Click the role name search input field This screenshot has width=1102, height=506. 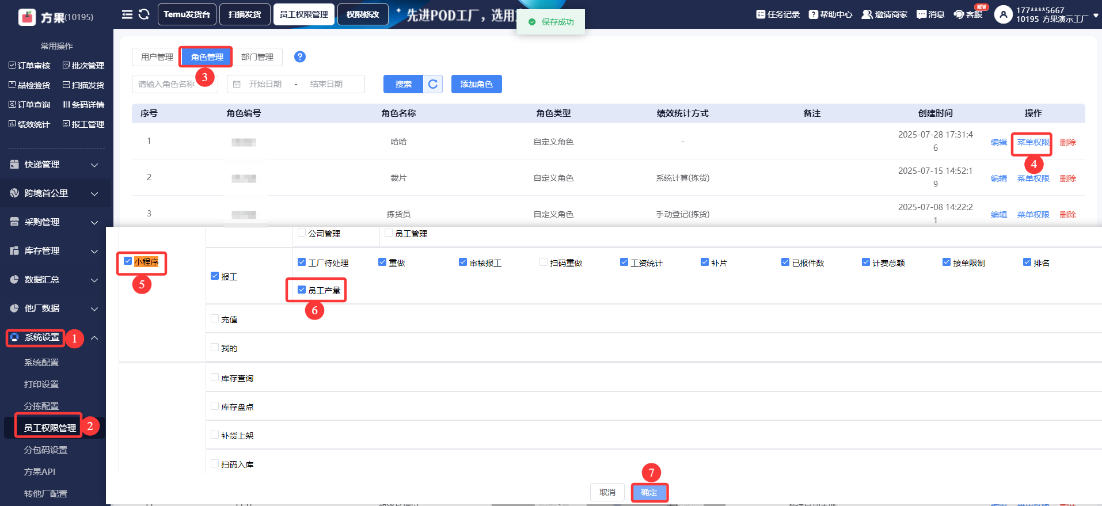[x=167, y=84]
